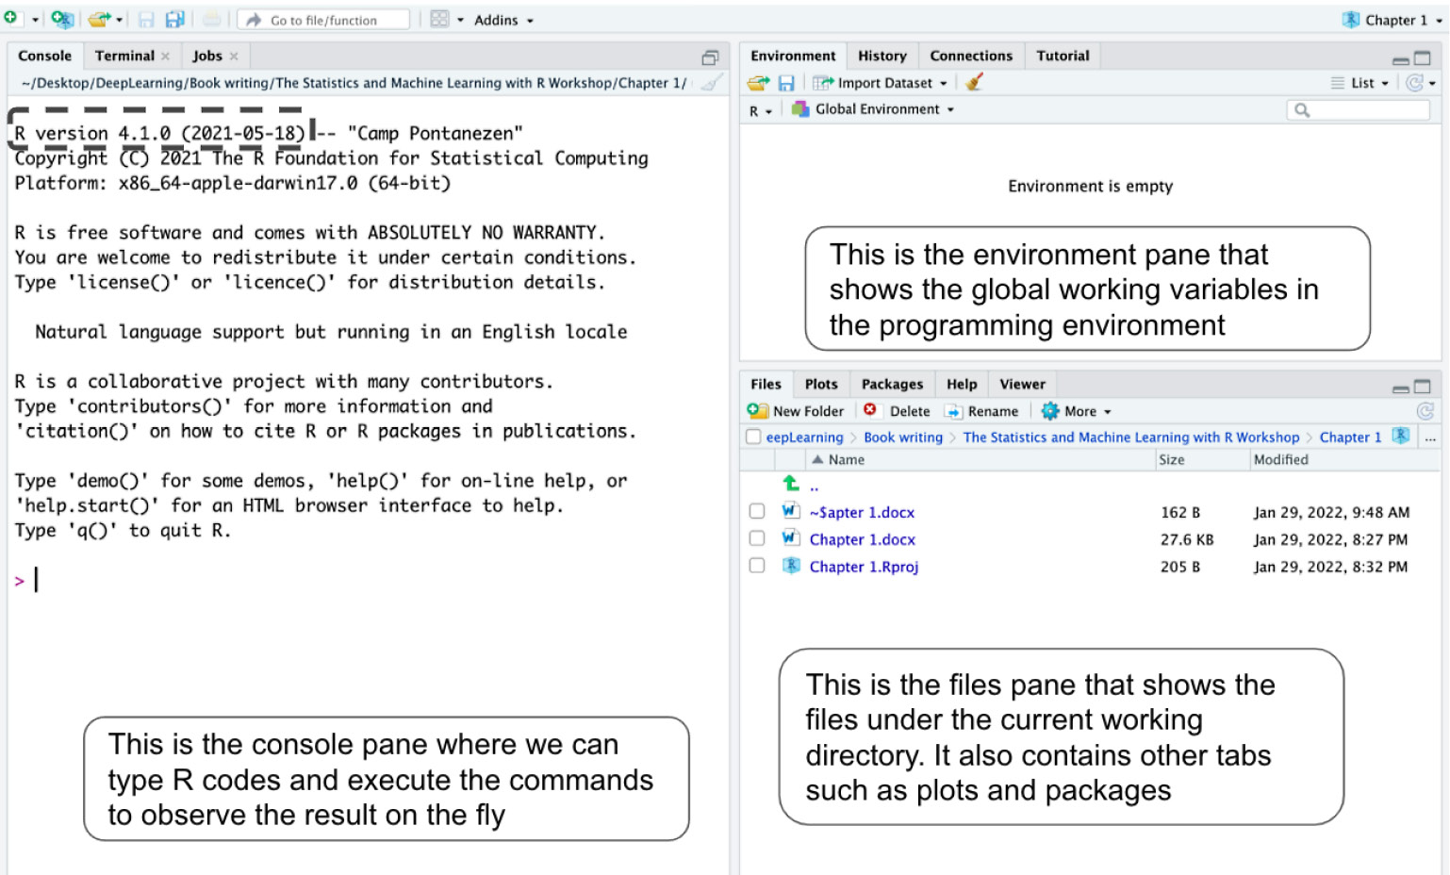Switch to the Files tab

point(766,384)
